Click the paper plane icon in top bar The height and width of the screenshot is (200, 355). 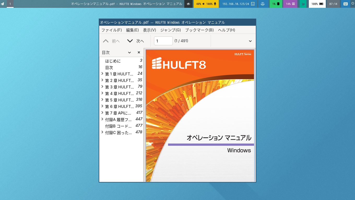click(x=3, y=4)
